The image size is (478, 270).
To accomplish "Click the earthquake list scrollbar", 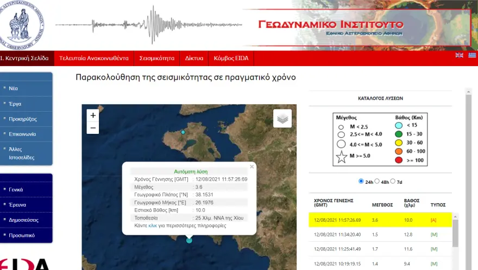I will [x=456, y=233].
